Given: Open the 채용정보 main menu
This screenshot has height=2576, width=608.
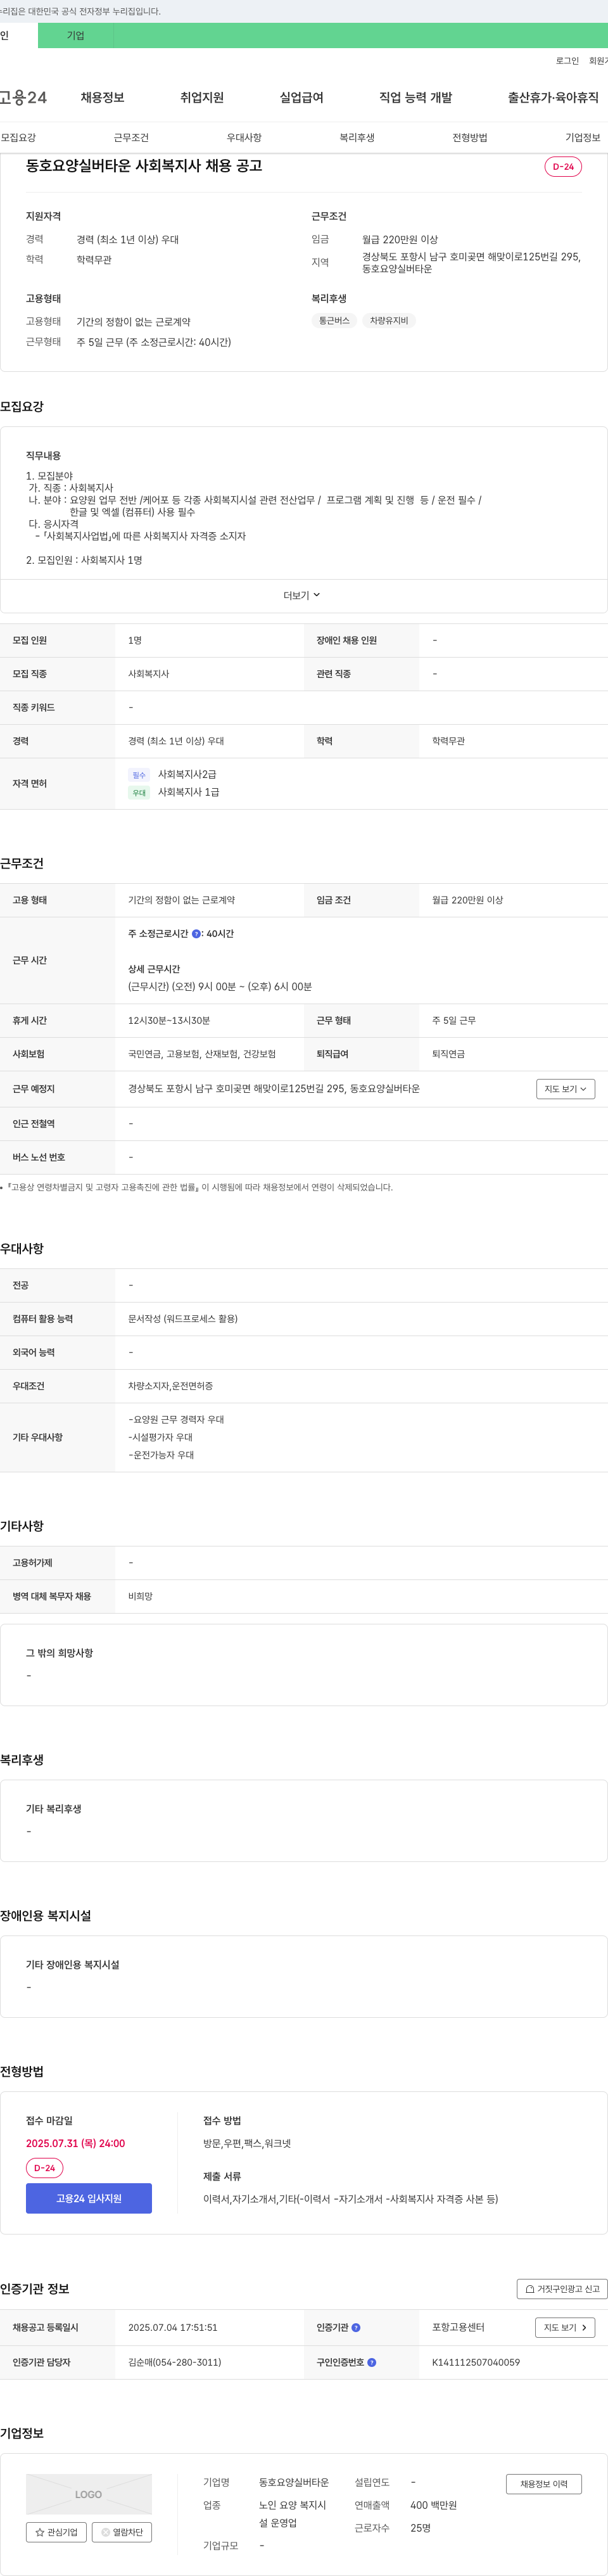Looking at the screenshot, I should (x=102, y=97).
